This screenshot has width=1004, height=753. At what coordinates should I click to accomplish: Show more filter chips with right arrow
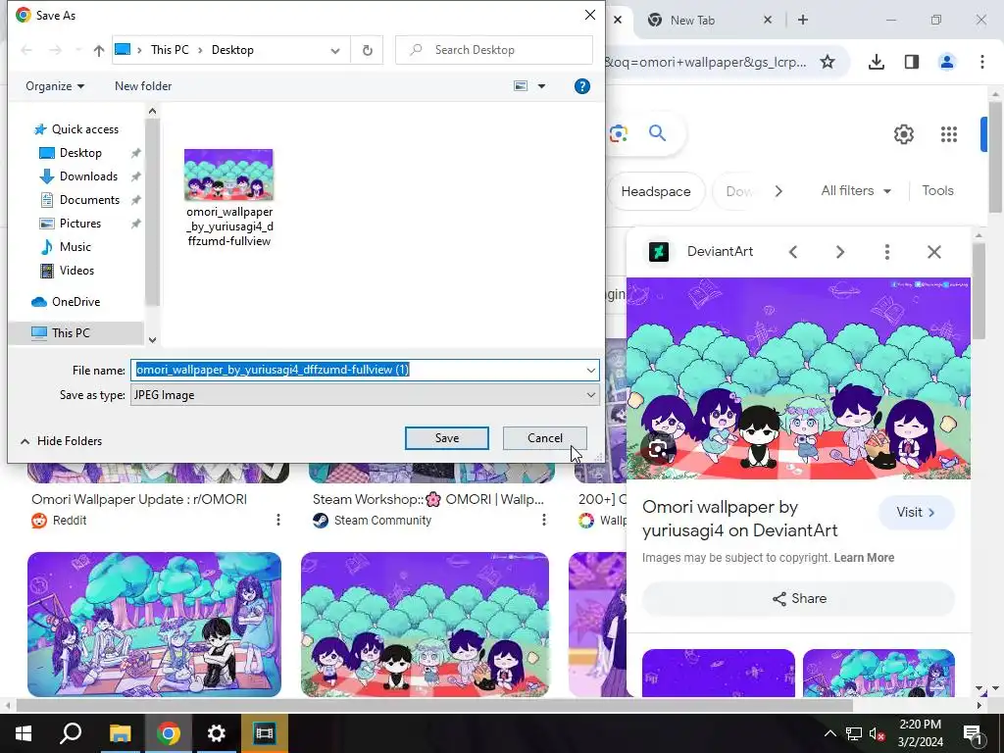coord(778,191)
